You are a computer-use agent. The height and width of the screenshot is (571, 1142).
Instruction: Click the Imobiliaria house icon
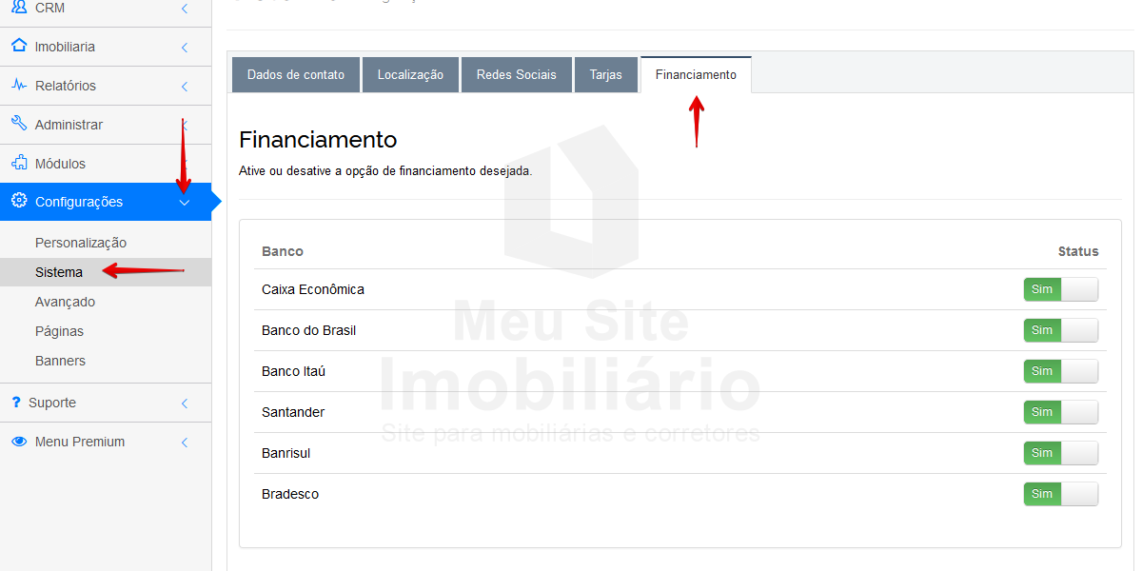(19, 46)
